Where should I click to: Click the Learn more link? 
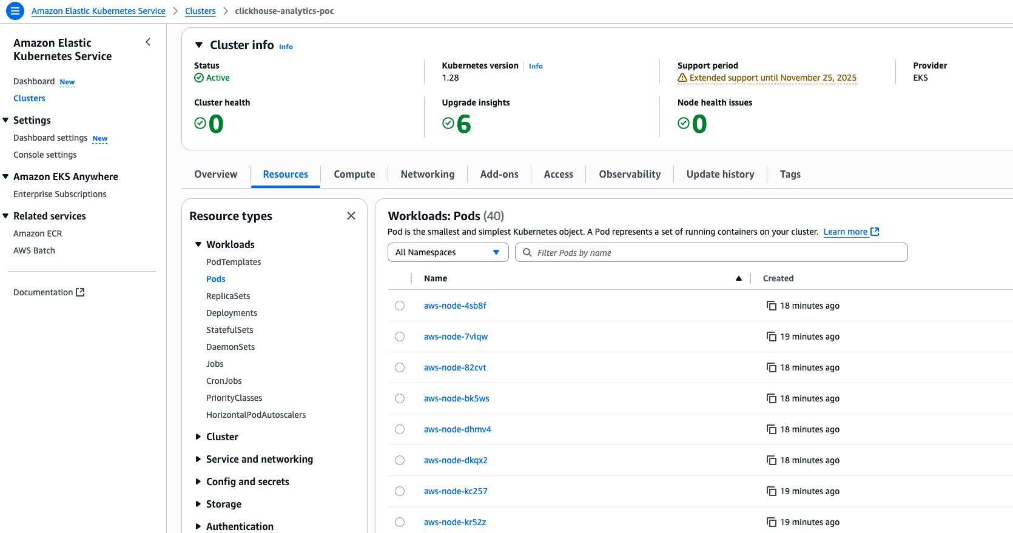(x=846, y=232)
